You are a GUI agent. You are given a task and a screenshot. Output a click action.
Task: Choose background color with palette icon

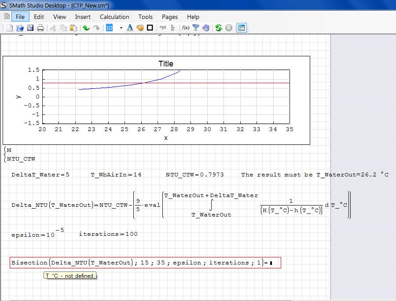pyautogui.click(x=140, y=28)
